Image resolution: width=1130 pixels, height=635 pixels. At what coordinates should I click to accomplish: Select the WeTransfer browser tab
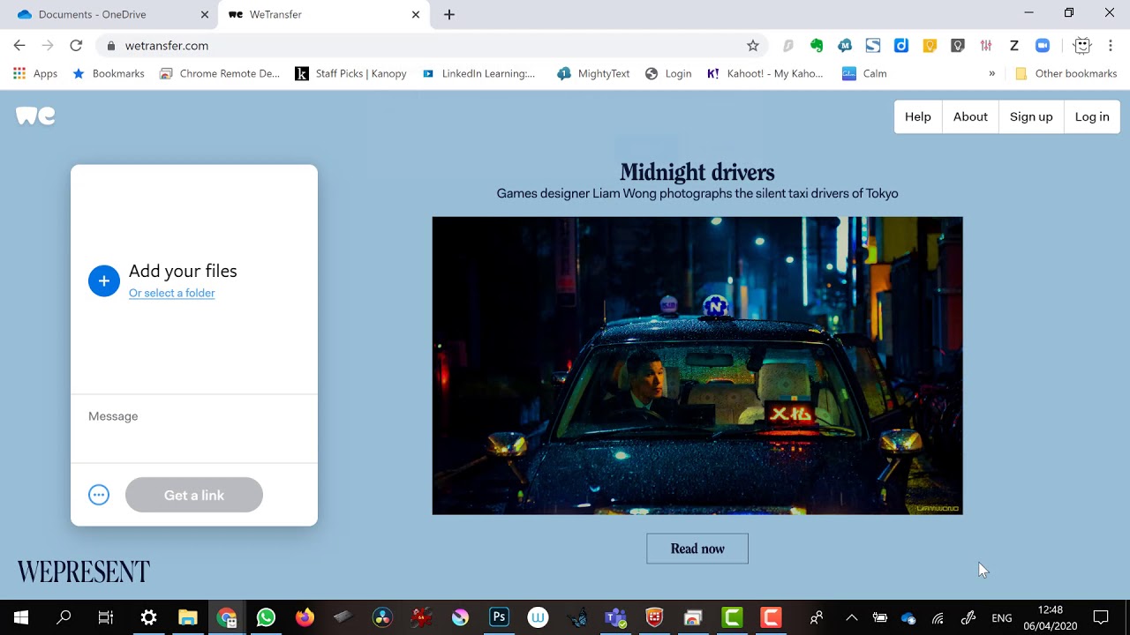(x=321, y=14)
